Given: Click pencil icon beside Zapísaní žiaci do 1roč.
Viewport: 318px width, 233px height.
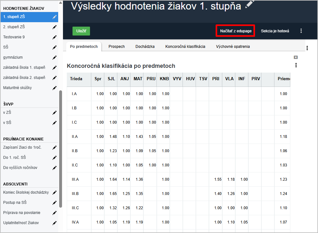Looking at the screenshot, I should 54,147.
